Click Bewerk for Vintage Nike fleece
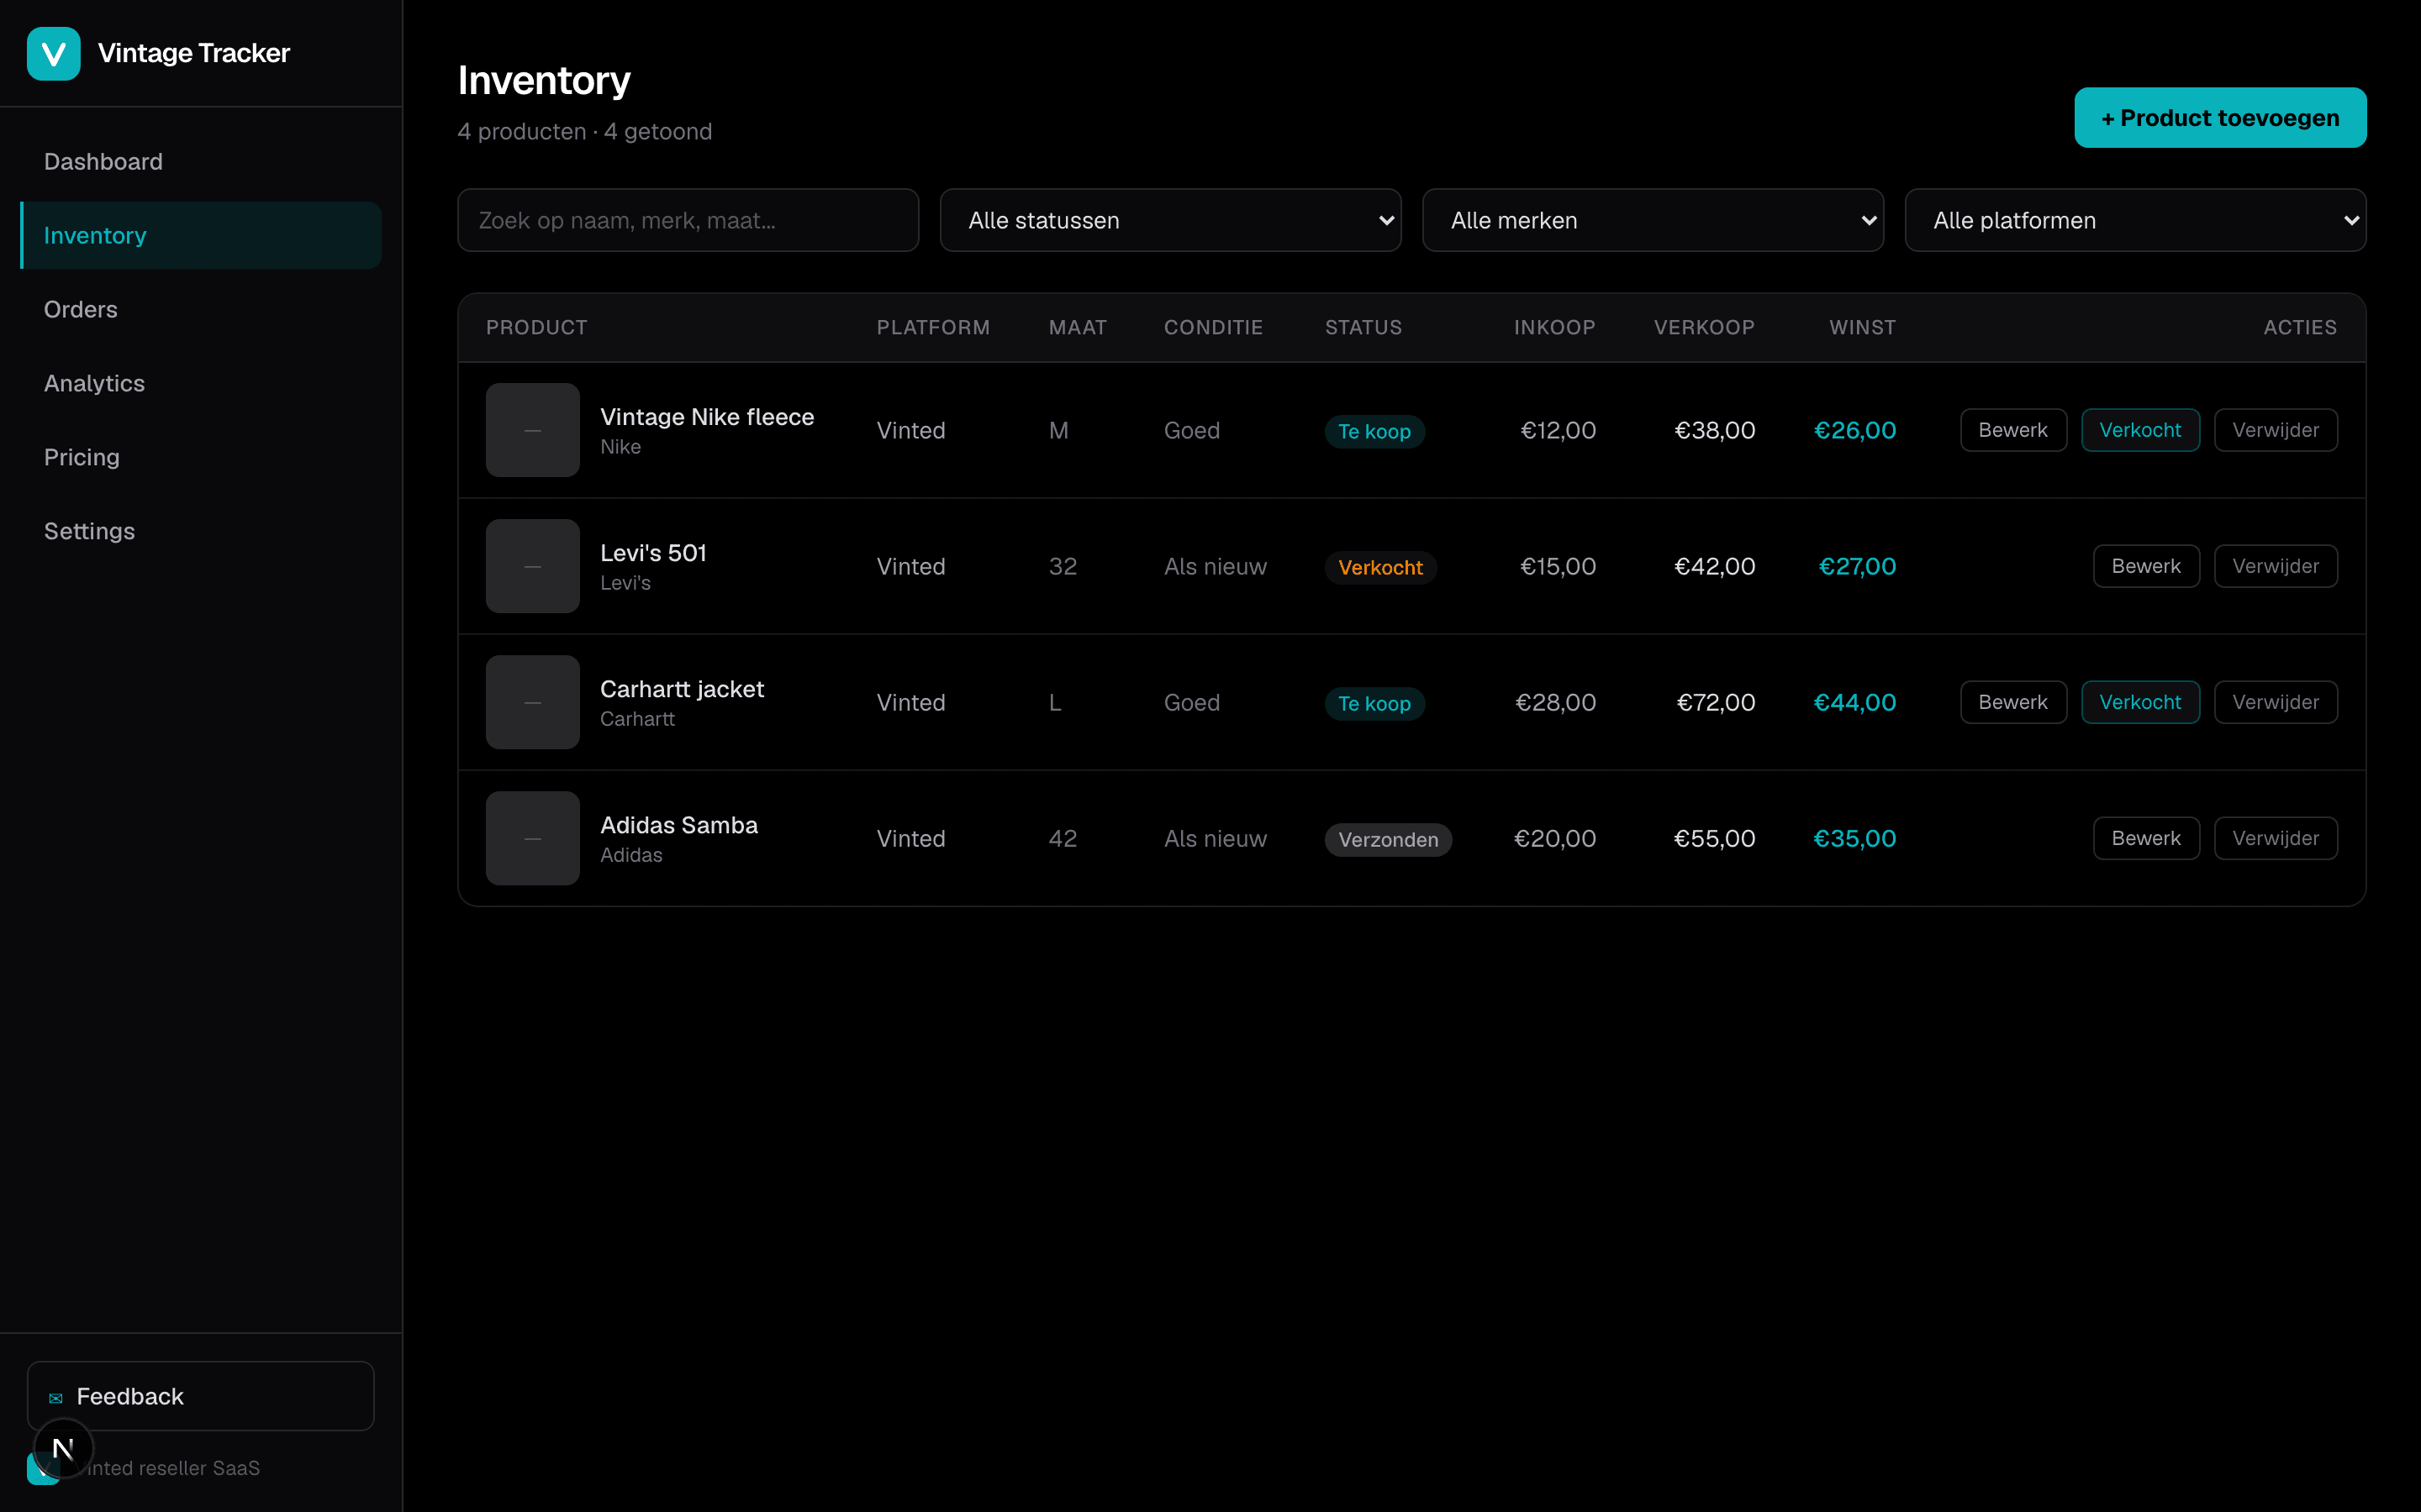This screenshot has height=1512, width=2421. click(x=2012, y=430)
